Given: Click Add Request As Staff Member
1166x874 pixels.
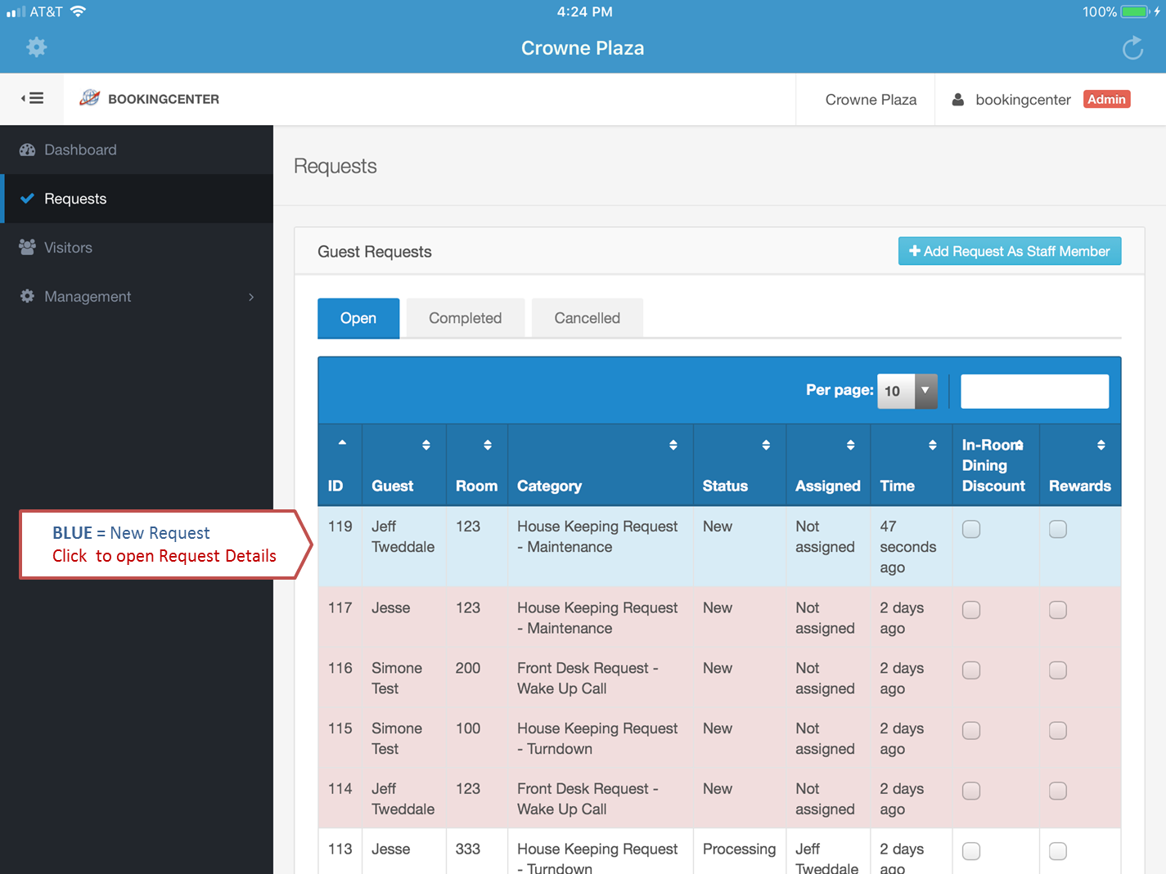Looking at the screenshot, I should (x=1010, y=251).
